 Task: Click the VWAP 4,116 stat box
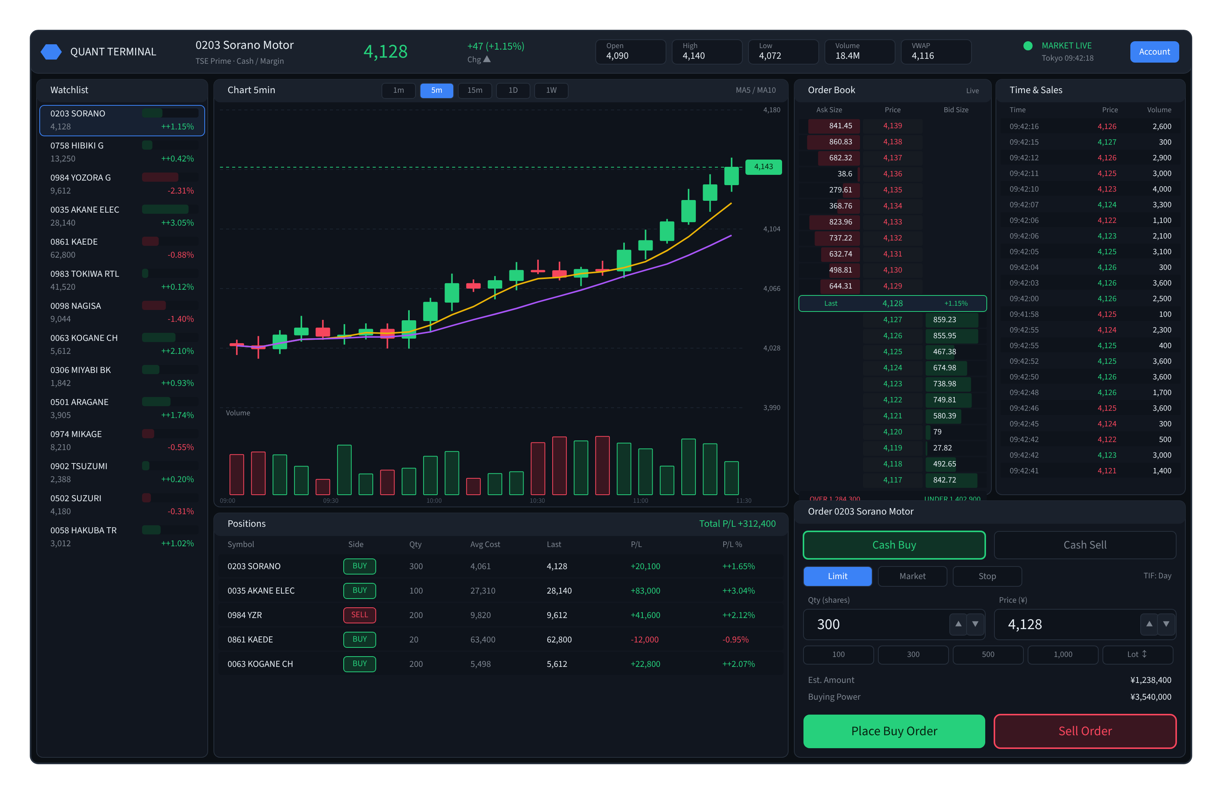tap(936, 52)
